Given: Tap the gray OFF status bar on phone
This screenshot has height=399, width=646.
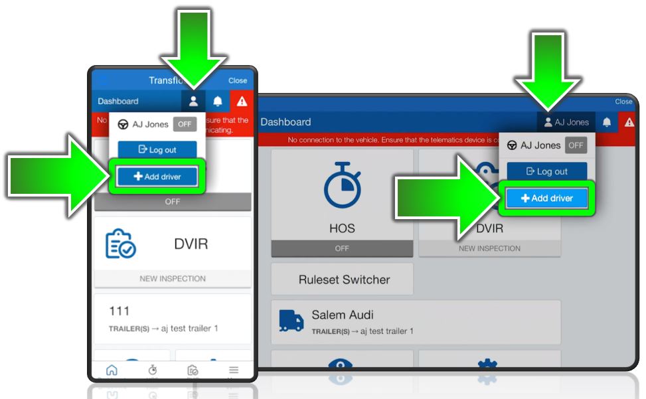Looking at the screenshot, I should point(173,202).
